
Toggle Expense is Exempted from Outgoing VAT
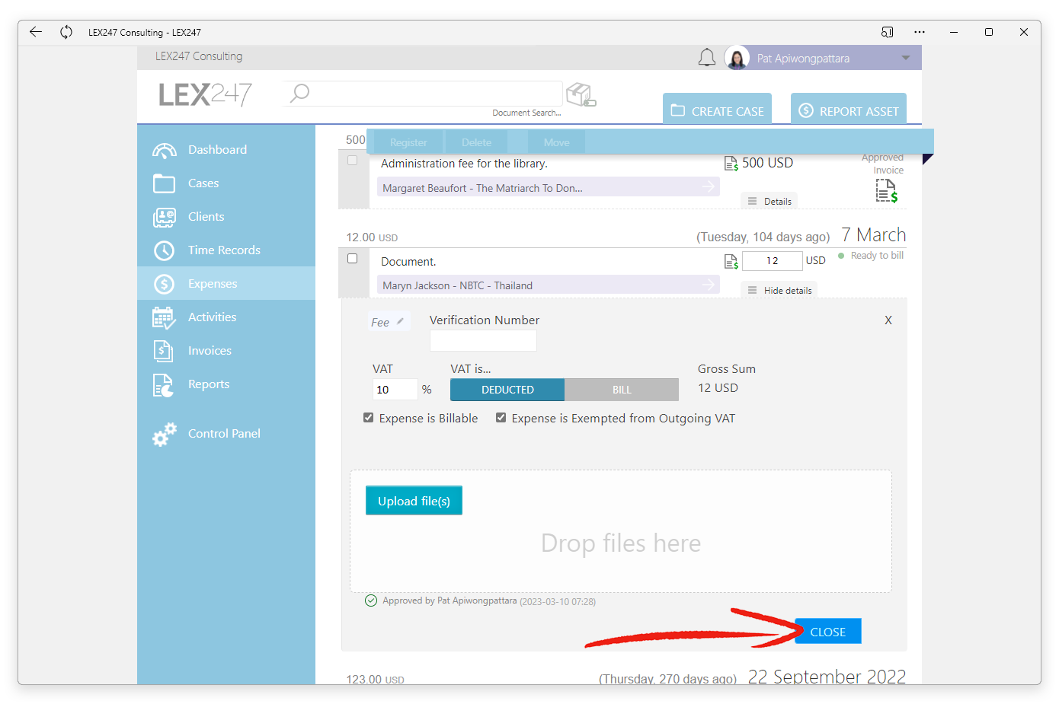(501, 418)
